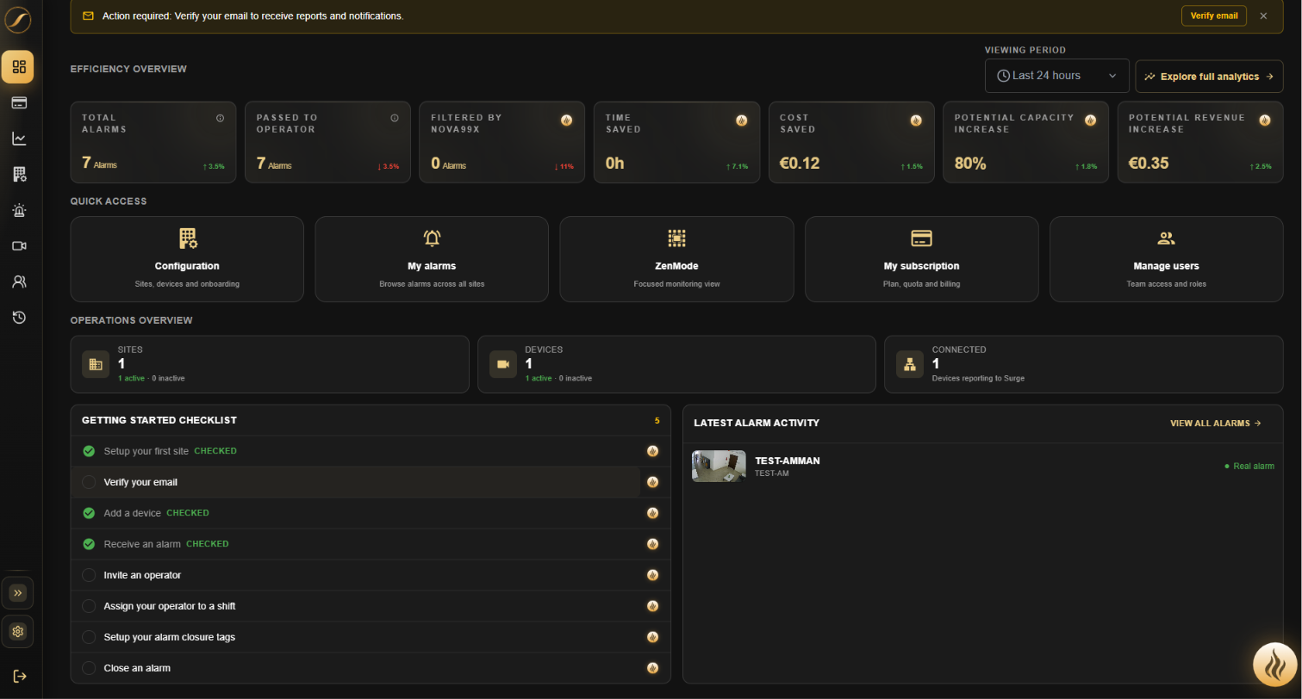Open the analytics chart icon in sidebar
1302x699 pixels.
coord(18,139)
